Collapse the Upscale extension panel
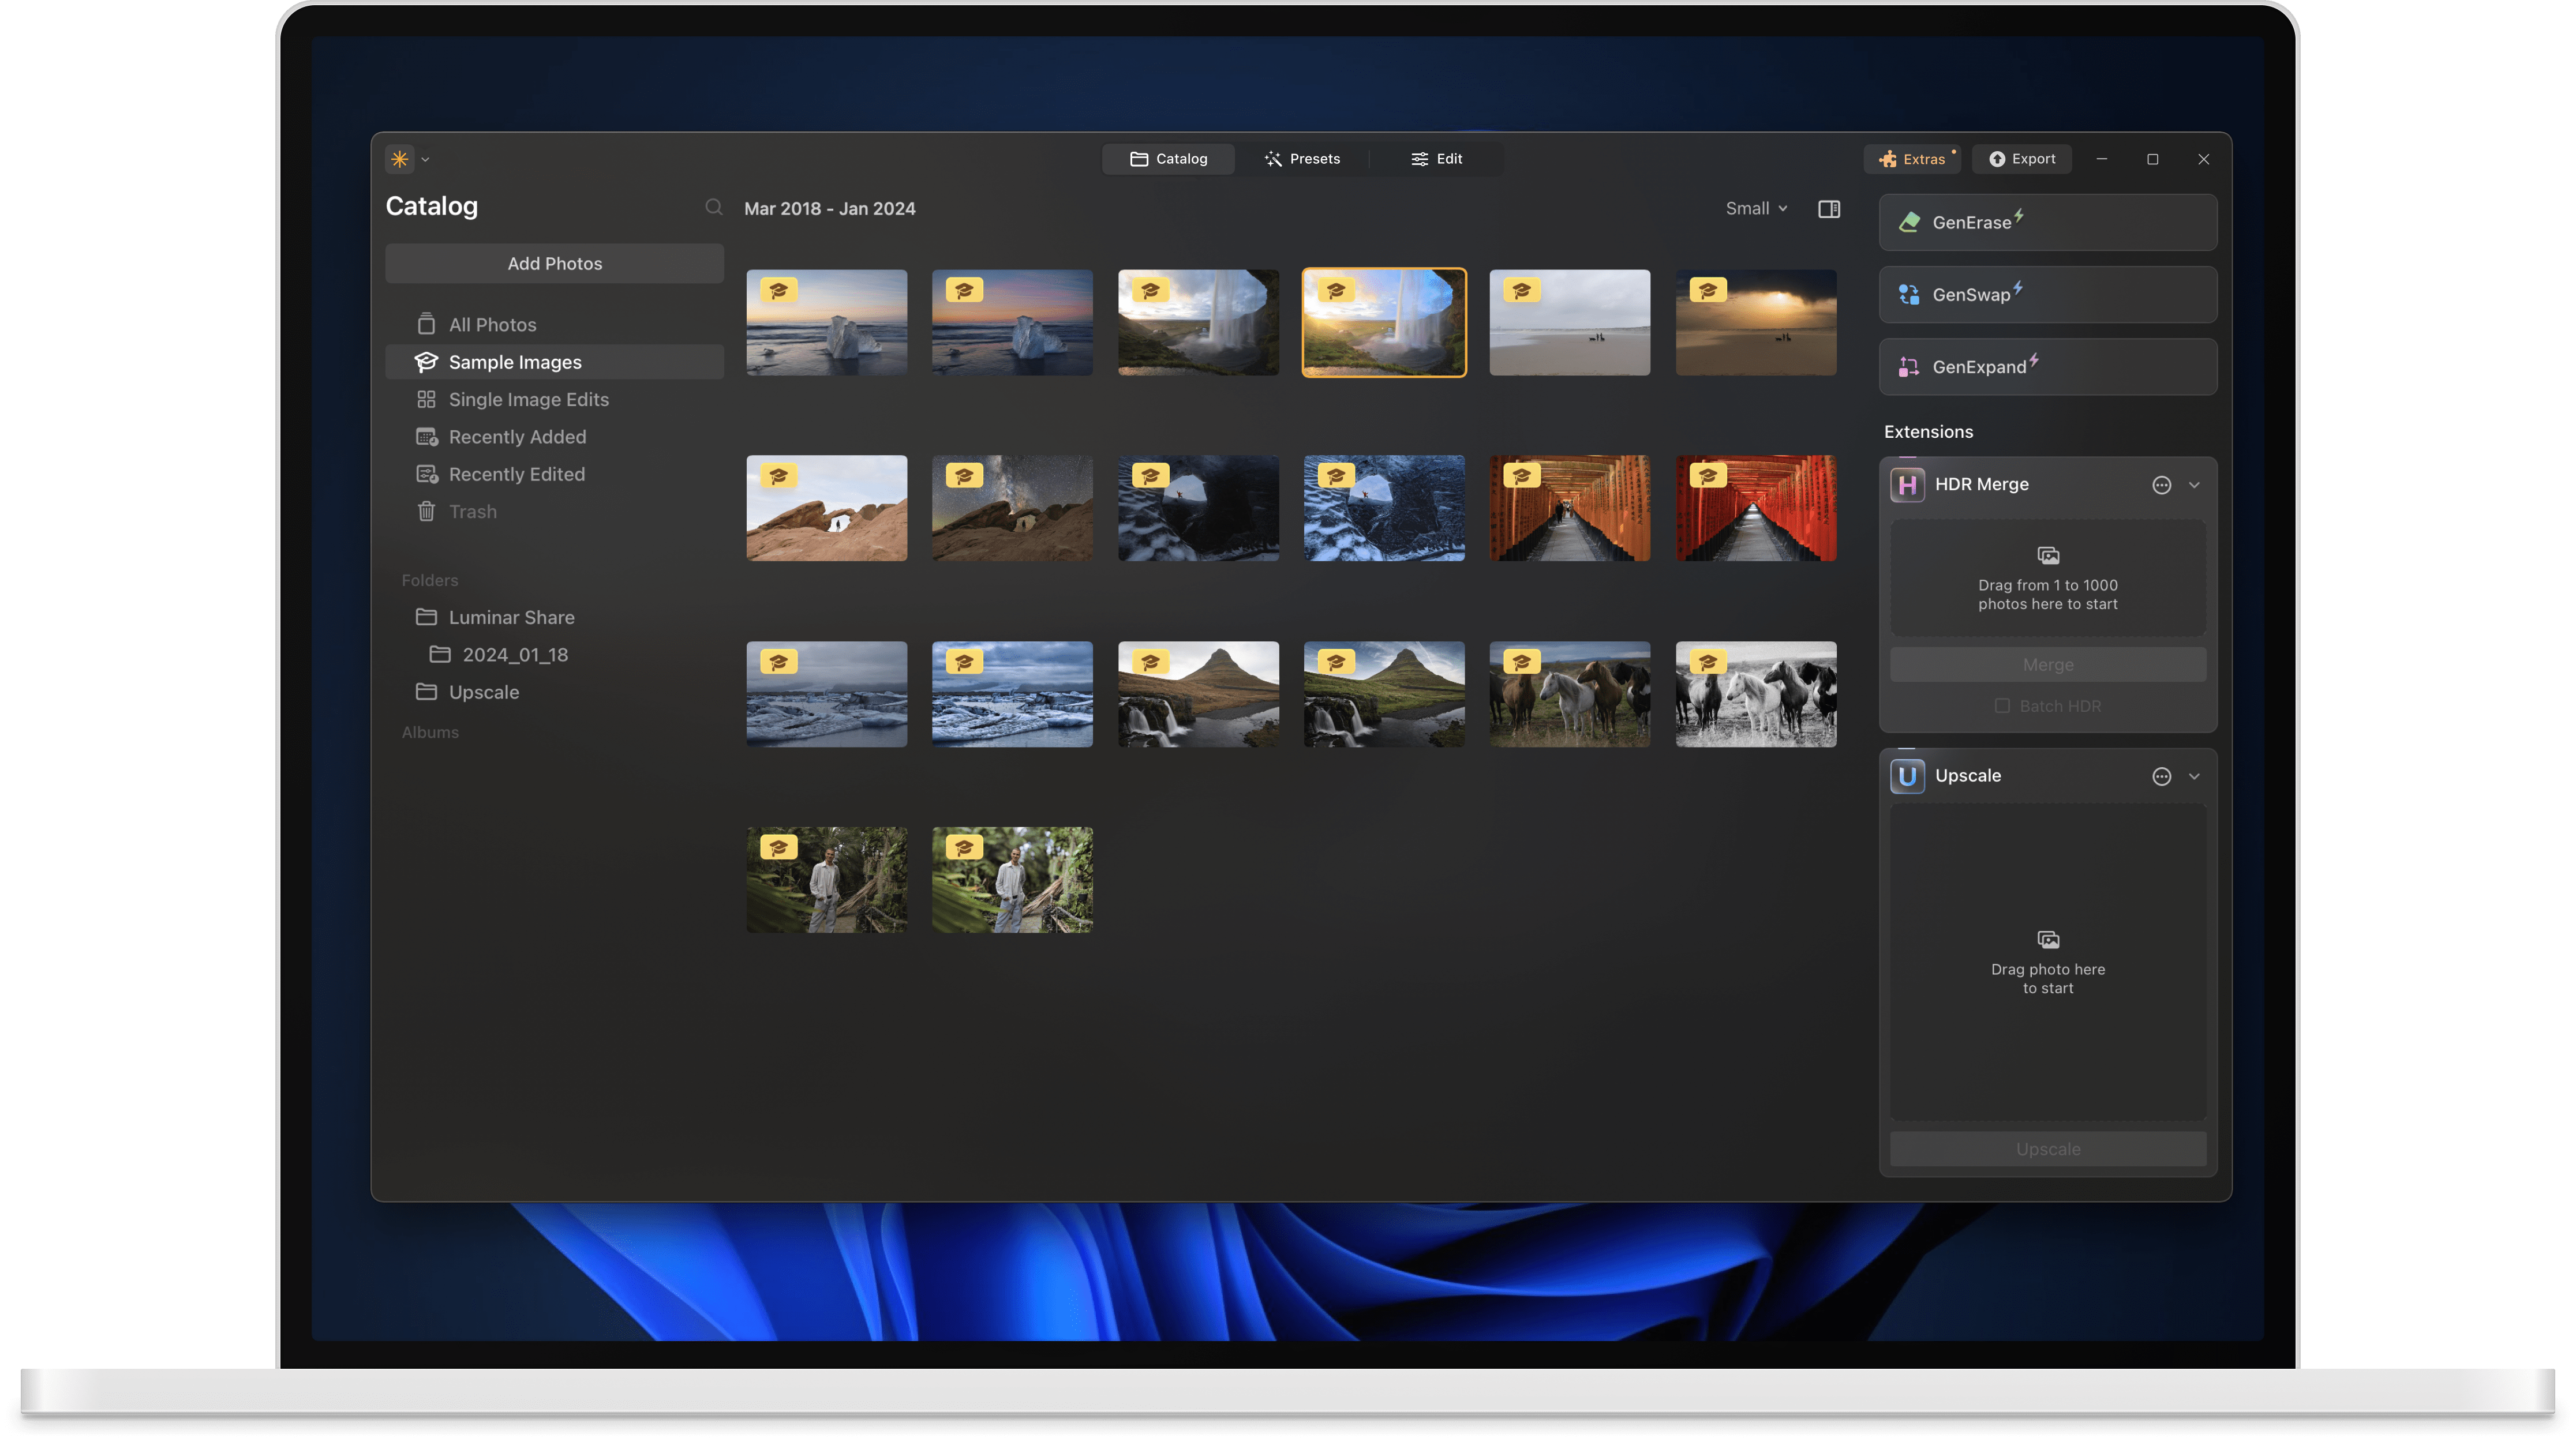This screenshot has height=1438, width=2576. click(x=2195, y=775)
